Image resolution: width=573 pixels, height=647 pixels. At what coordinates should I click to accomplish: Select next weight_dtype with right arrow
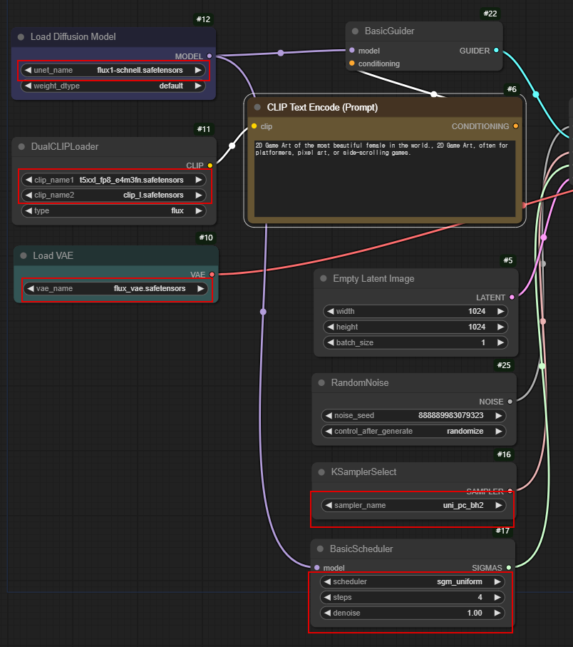(x=198, y=86)
